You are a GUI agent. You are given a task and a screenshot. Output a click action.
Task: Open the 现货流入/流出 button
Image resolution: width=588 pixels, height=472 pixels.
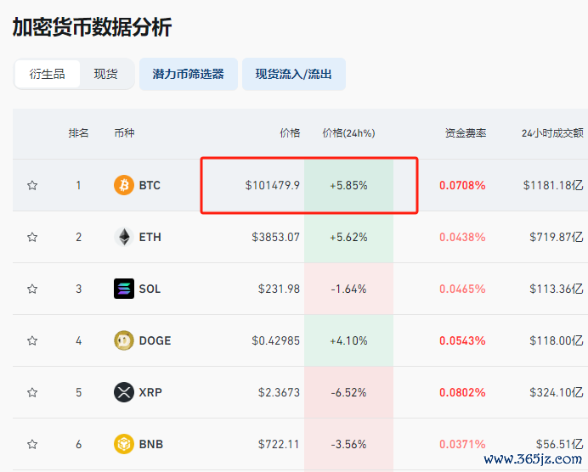tap(294, 74)
